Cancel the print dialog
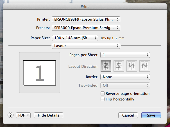Viewport: 170px width, 127px height. (x=128, y=115)
